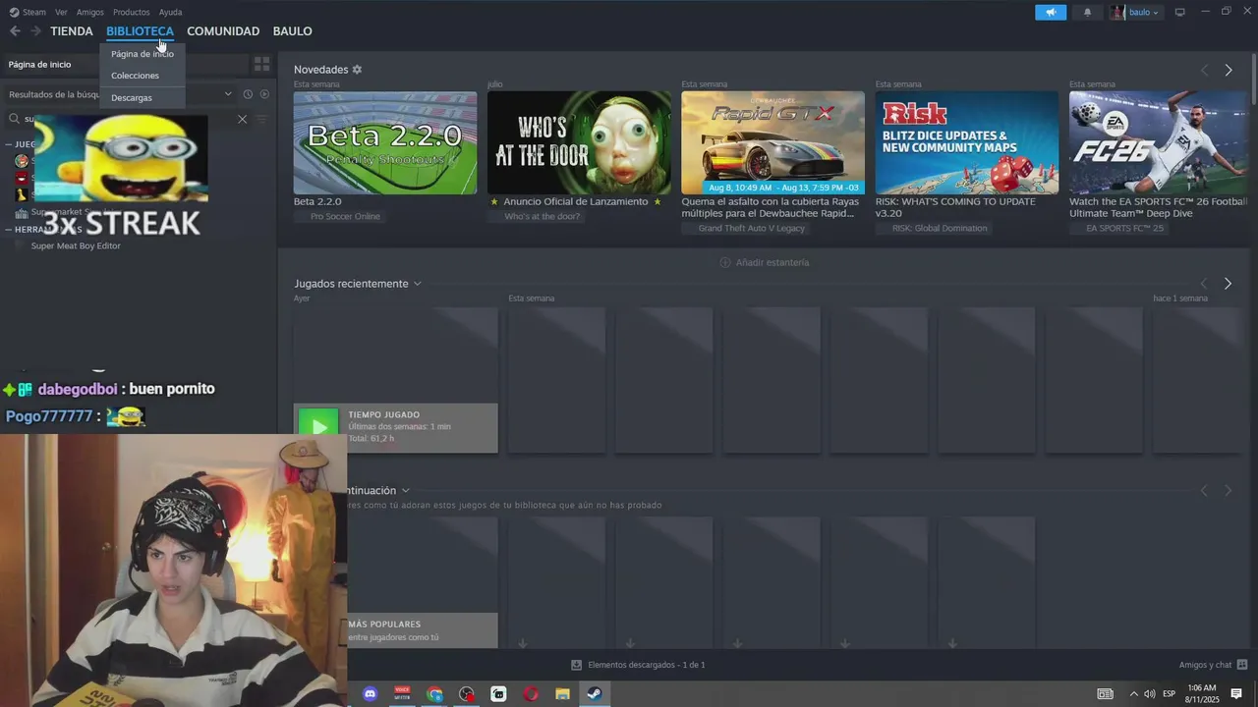Open the FC26 news thumbnail
Image resolution: width=1258 pixels, height=707 pixels.
click(x=1159, y=142)
